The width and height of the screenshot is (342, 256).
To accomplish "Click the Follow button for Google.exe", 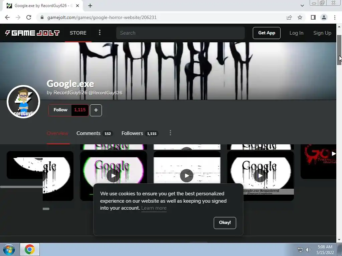I will (60, 110).
